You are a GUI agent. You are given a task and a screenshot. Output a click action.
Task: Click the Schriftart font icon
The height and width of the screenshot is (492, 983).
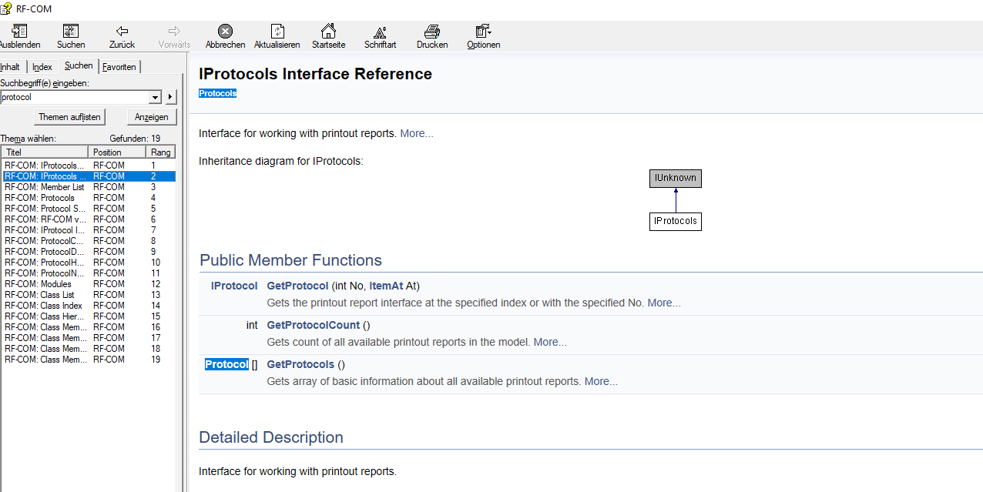[x=380, y=32]
